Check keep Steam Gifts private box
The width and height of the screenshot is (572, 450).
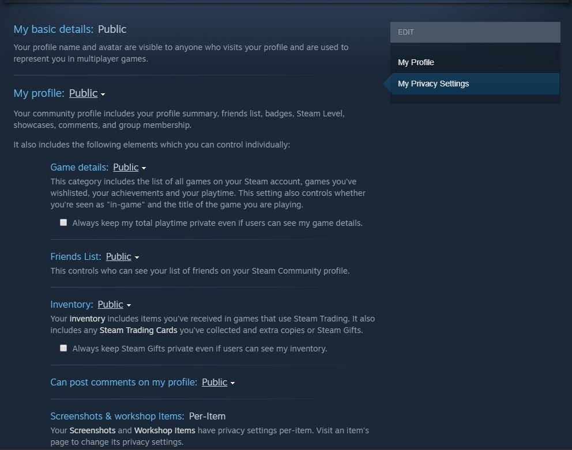point(63,348)
